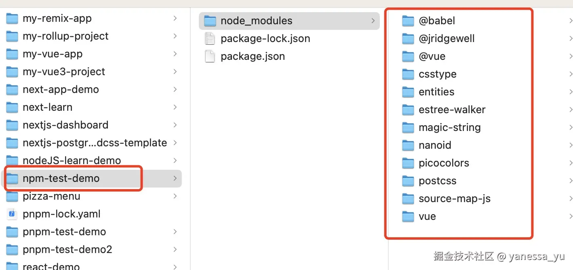Viewport: 573px width, 270px height.
Task: Click the postcss folder icon
Action: point(408,181)
